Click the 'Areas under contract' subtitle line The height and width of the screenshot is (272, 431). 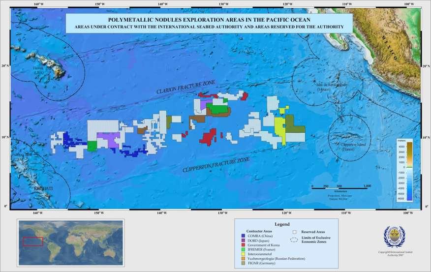tap(209, 27)
